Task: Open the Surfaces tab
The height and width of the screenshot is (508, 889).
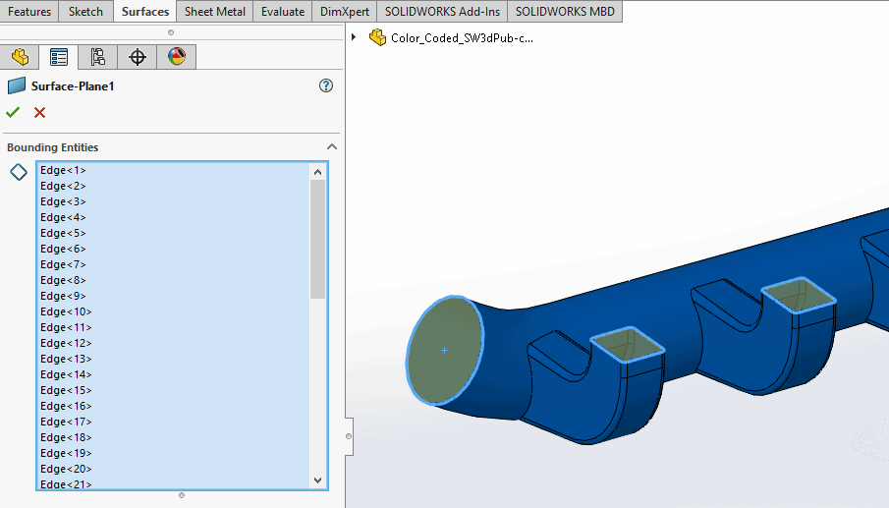Action: click(145, 12)
